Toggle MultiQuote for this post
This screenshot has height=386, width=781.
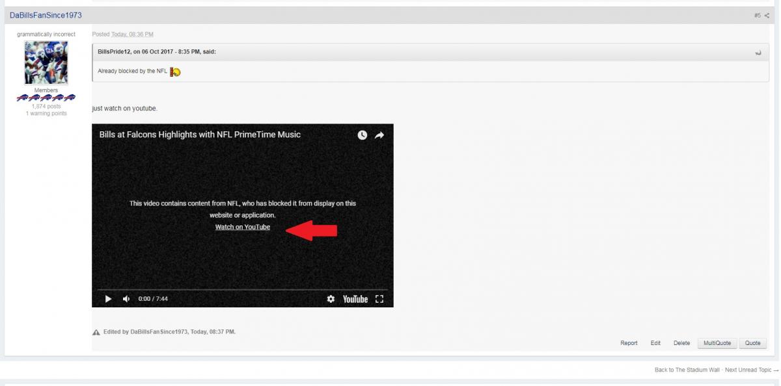pos(717,343)
